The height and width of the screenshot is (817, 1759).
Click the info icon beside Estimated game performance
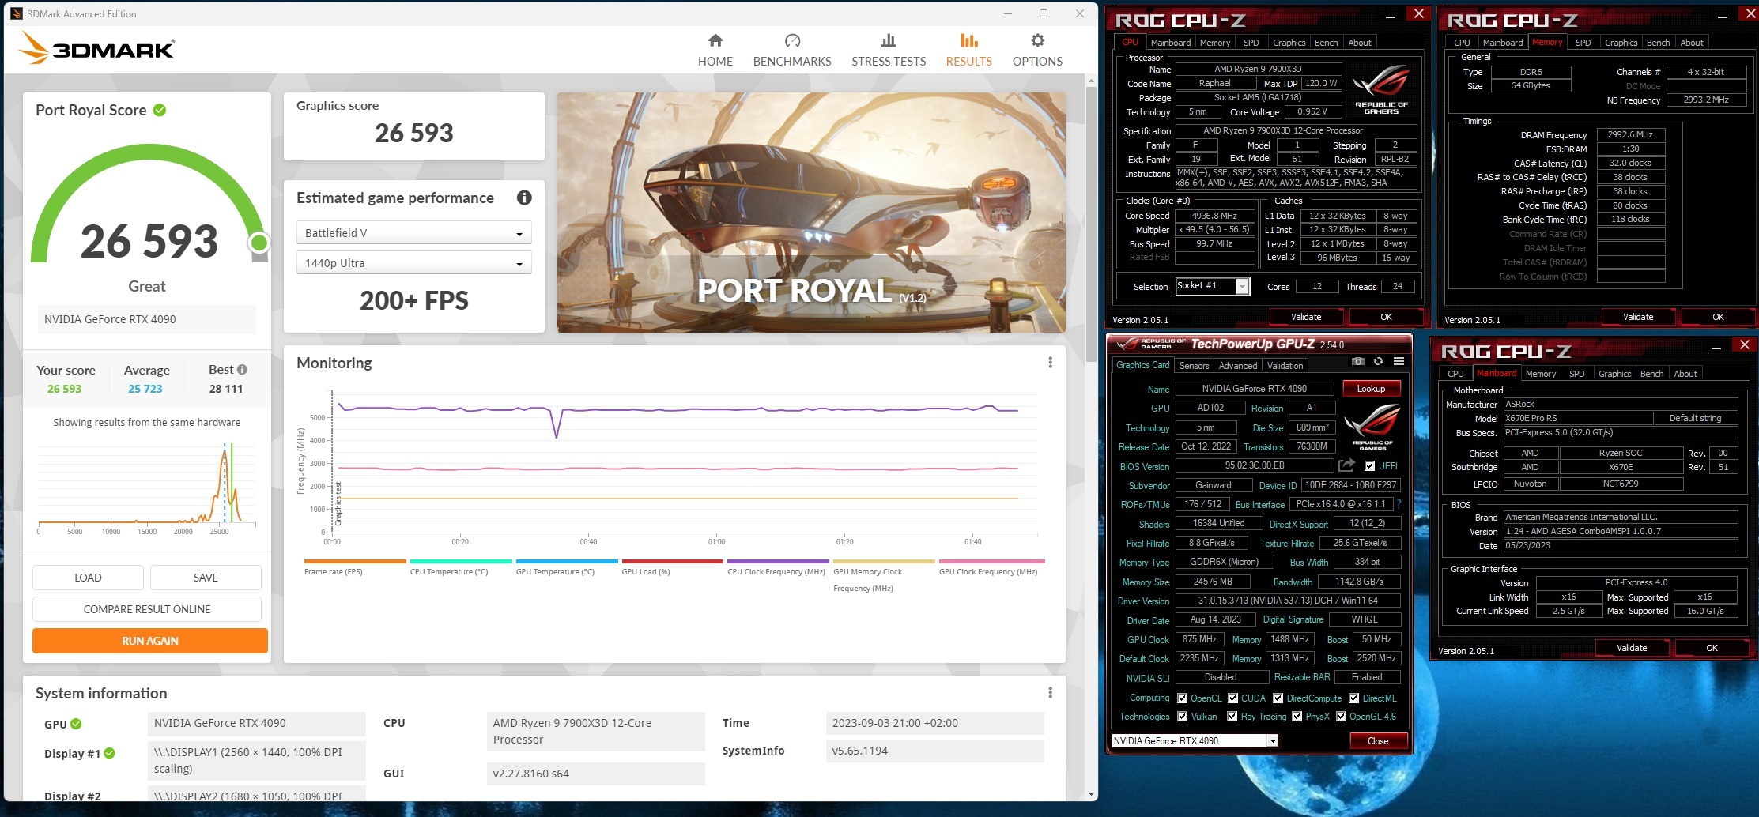pyautogui.click(x=524, y=198)
